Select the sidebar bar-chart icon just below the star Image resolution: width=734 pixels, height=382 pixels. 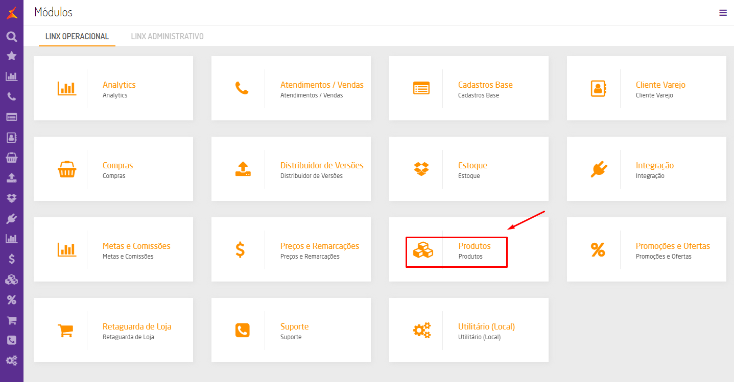[12, 77]
